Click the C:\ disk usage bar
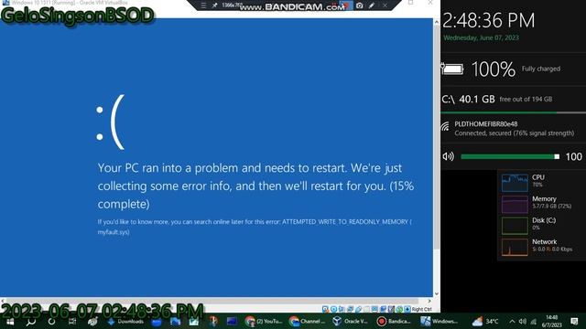The height and width of the screenshot is (329, 586). tap(513, 112)
